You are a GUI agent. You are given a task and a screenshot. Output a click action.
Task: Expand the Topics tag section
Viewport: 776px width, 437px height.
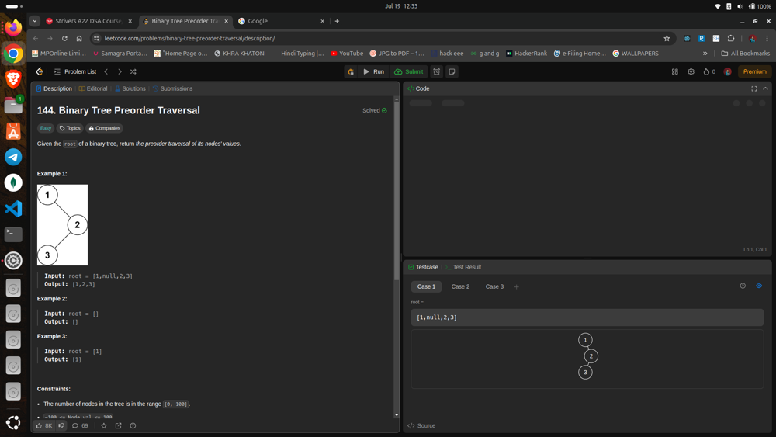[x=70, y=128]
